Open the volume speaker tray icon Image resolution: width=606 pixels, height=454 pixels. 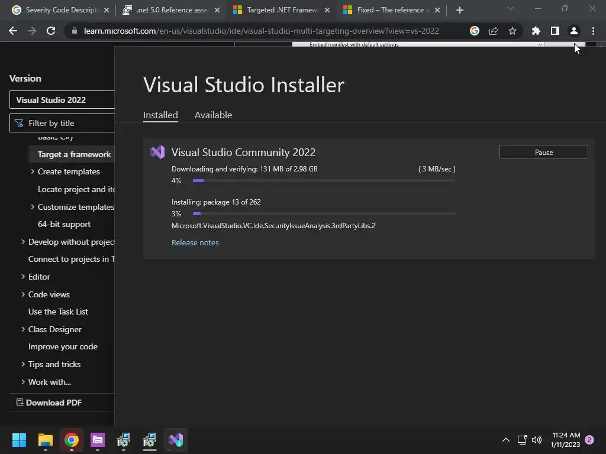click(x=537, y=440)
